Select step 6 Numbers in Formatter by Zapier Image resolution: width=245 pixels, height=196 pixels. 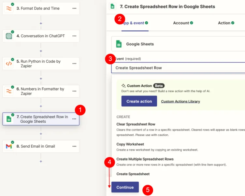41,91
